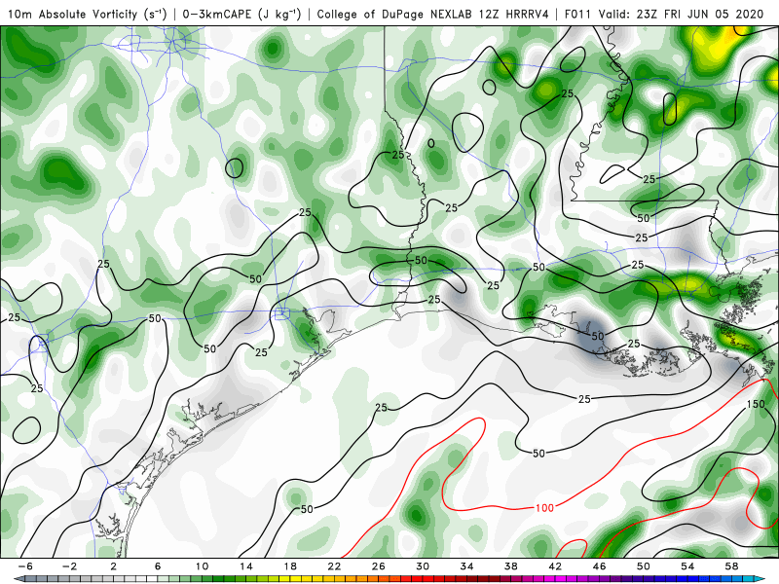Click the cyan right arrow end of colorbar
The image size is (779, 584).
coord(759,579)
